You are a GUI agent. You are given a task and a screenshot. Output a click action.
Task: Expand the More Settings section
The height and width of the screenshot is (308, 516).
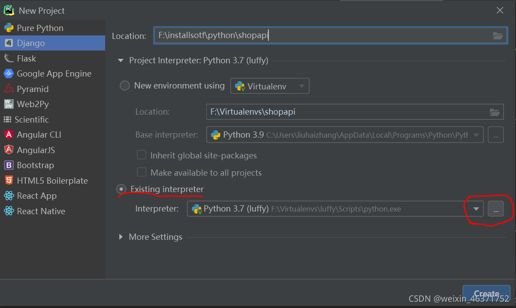(x=121, y=237)
